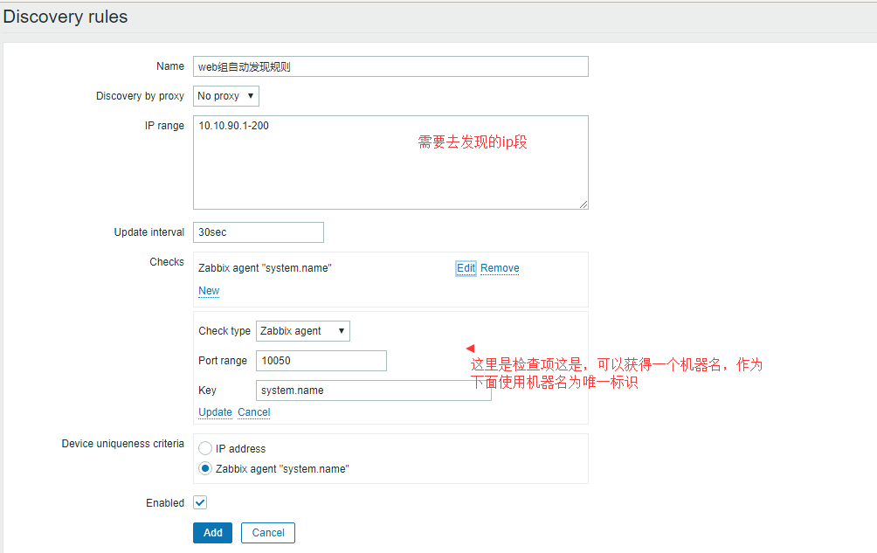The height and width of the screenshot is (553, 877).
Task: Toggle the Enabled checkbox
Action: click(200, 502)
